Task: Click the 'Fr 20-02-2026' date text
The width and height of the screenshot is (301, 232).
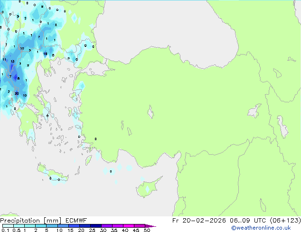Action: tap(199, 221)
